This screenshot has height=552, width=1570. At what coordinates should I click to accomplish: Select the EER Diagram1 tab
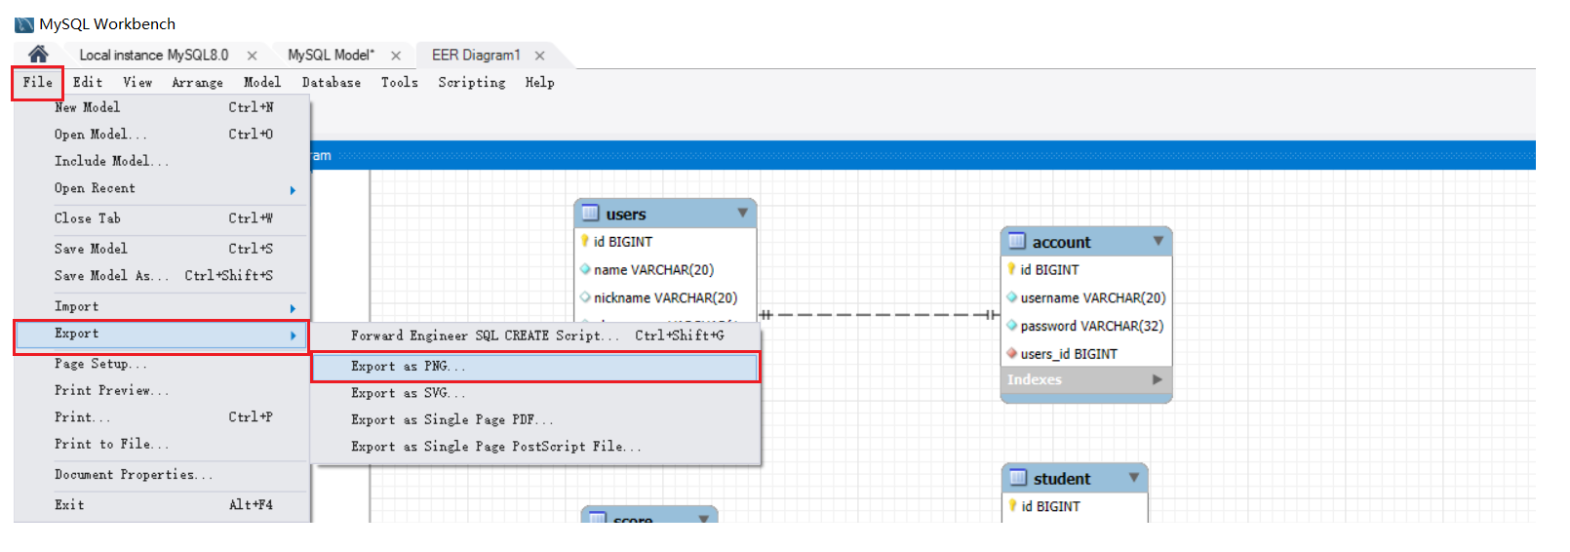pyautogui.click(x=476, y=55)
